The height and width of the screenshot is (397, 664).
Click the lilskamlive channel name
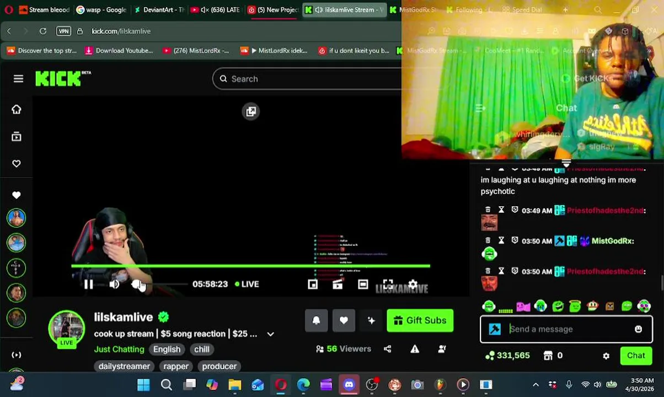[123, 317]
